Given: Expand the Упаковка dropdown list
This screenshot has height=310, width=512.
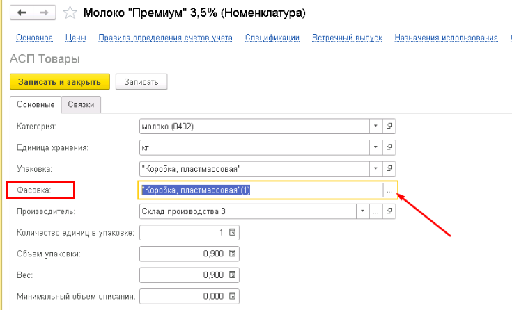Looking at the screenshot, I should pos(375,169).
